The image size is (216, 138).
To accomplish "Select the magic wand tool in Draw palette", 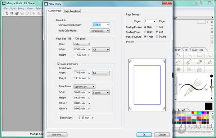I will pyautogui.click(x=179, y=55).
